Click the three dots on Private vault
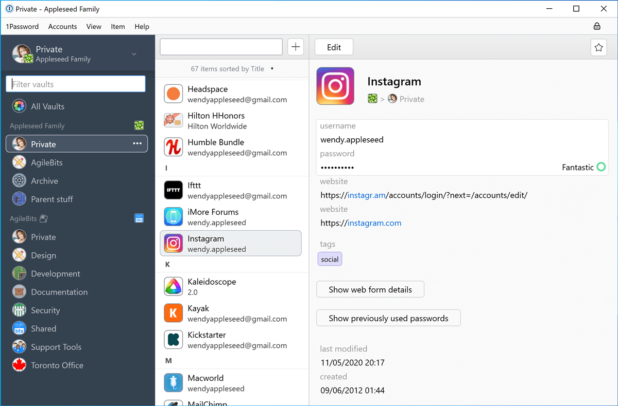 click(x=137, y=144)
